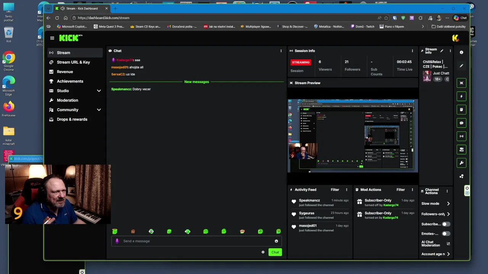
Task: Open Speakmancz in the Activity Feed
Action: (x=309, y=200)
